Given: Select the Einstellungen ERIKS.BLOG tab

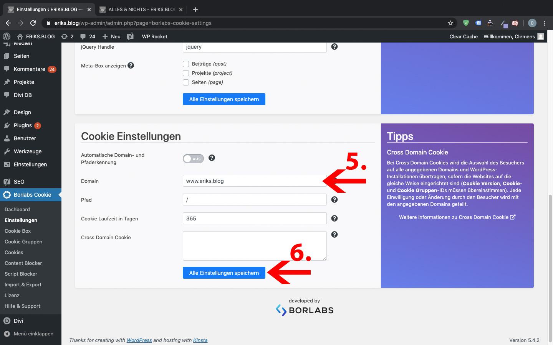Looking at the screenshot, I should click(x=49, y=9).
